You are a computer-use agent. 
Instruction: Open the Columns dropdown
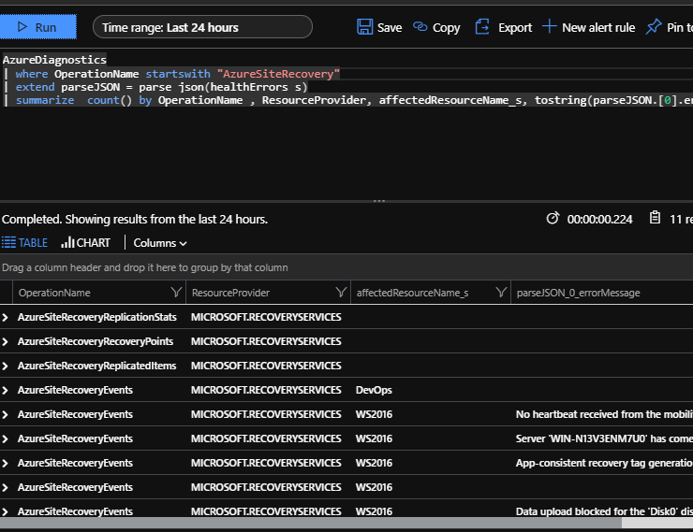(x=160, y=243)
